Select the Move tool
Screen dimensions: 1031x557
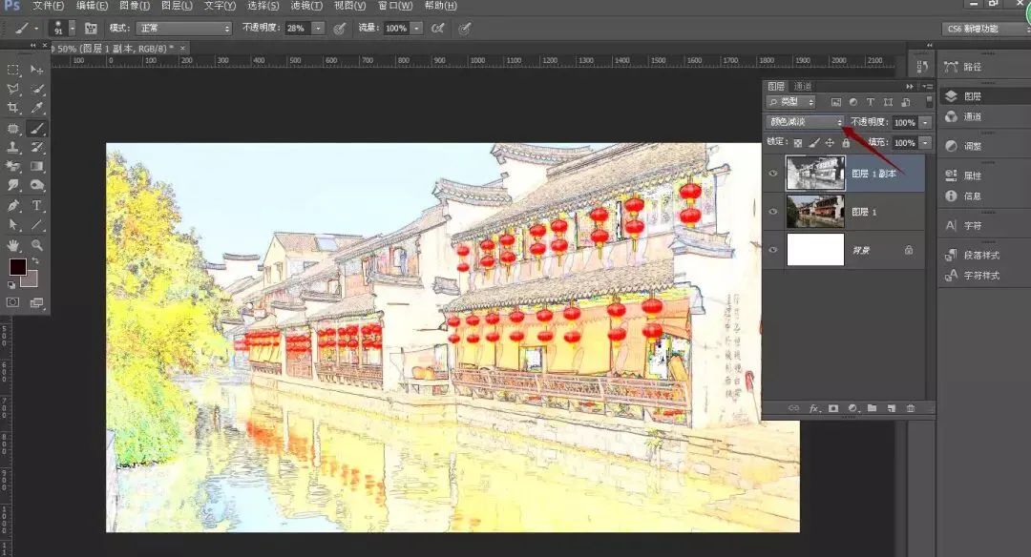37,70
